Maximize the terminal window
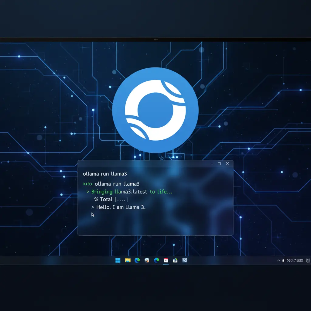Viewport: 311px width, 311px height. pos(219,164)
